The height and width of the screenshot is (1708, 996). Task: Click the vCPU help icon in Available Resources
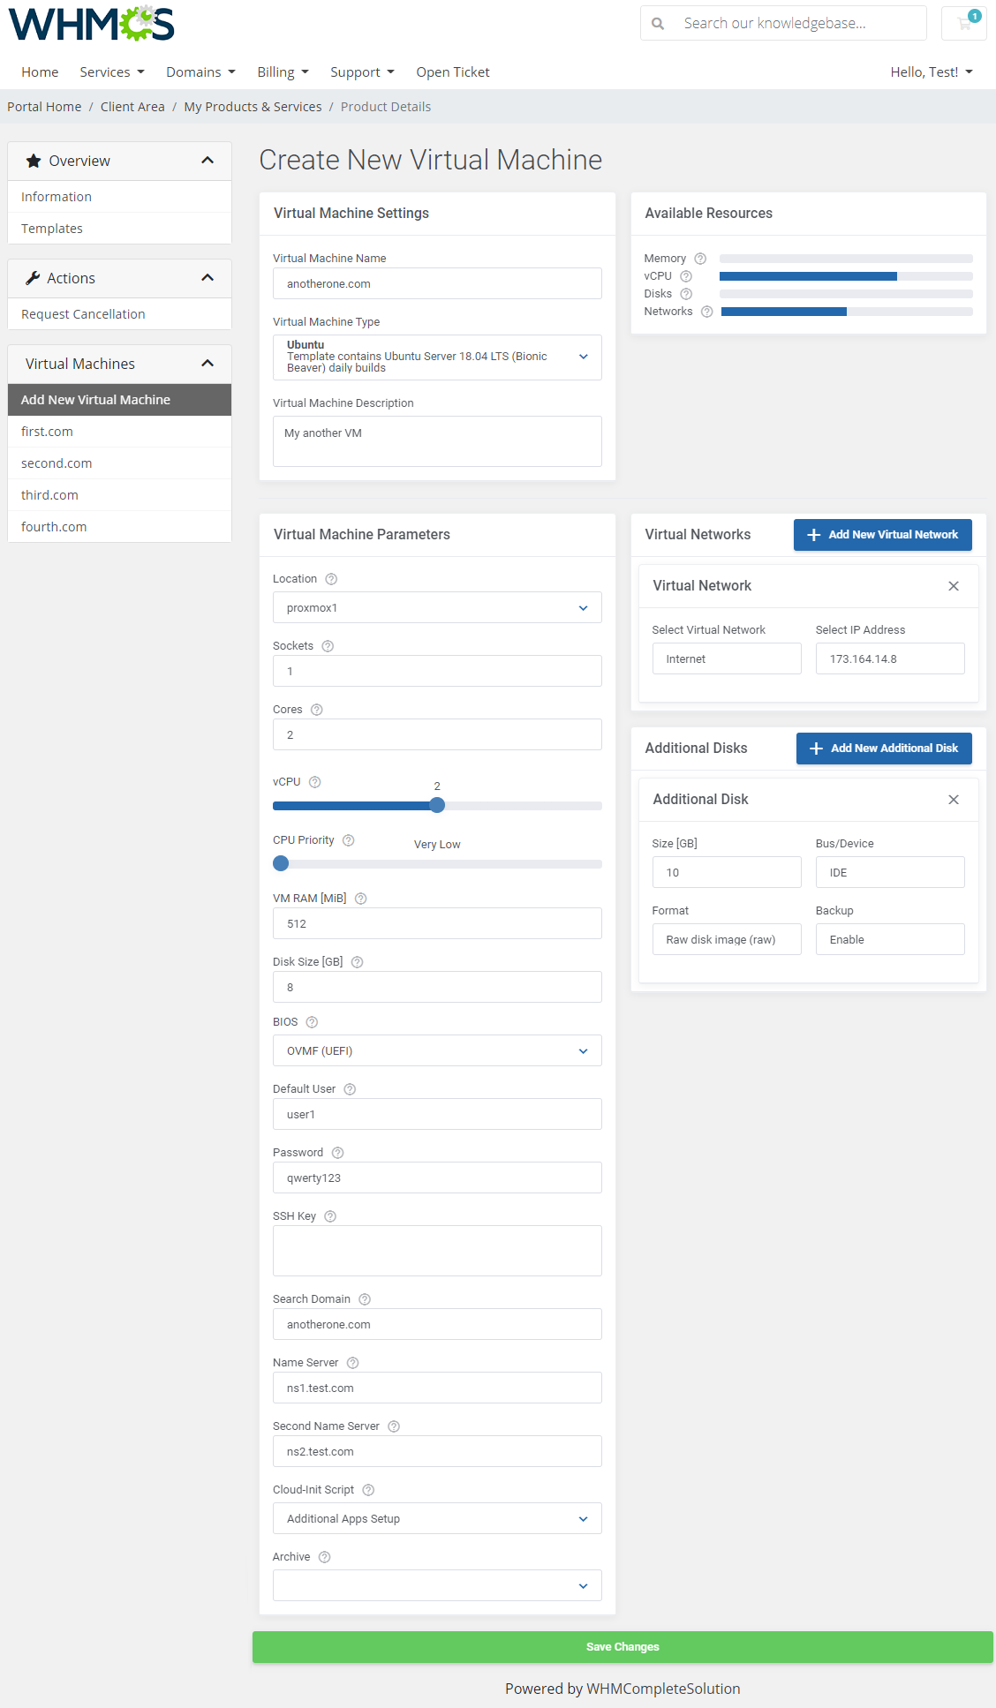(x=686, y=276)
